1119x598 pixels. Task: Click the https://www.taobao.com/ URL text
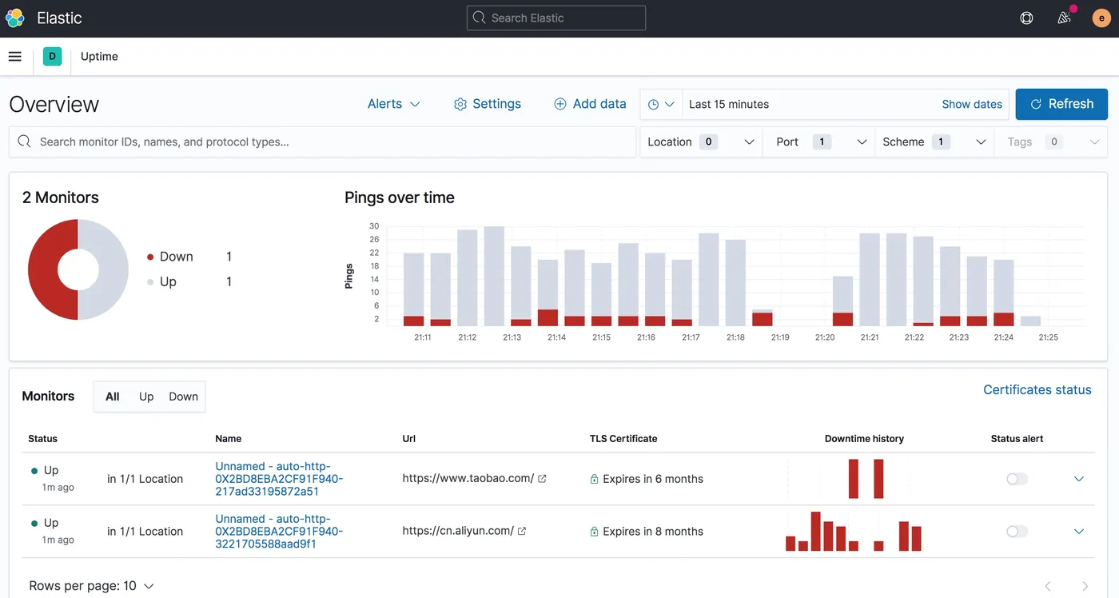[468, 479]
